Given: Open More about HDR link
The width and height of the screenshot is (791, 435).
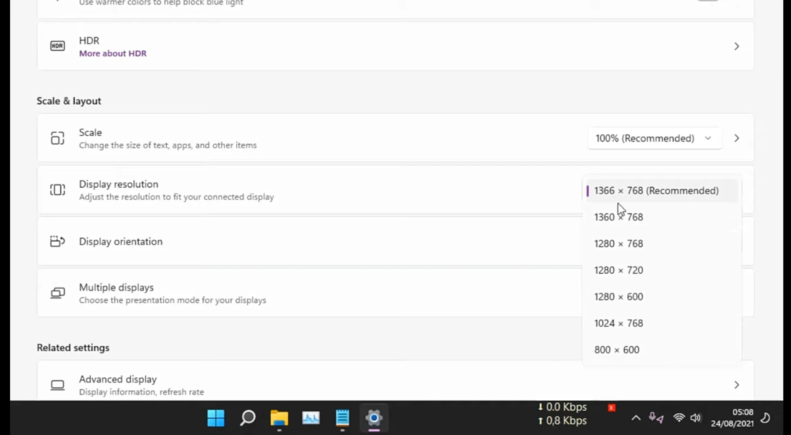Looking at the screenshot, I should [113, 54].
